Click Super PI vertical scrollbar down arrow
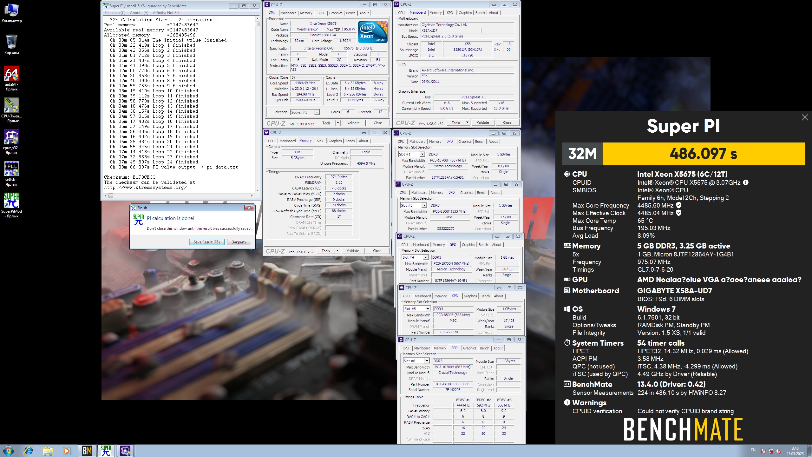This screenshot has width=812, height=457. 258,190
